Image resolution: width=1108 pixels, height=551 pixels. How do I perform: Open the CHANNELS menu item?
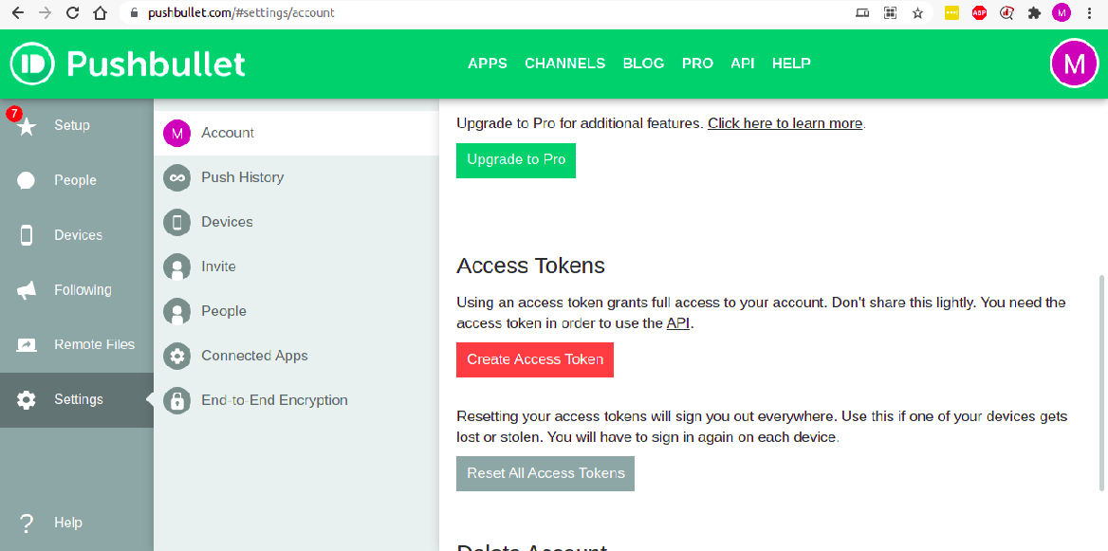564,64
